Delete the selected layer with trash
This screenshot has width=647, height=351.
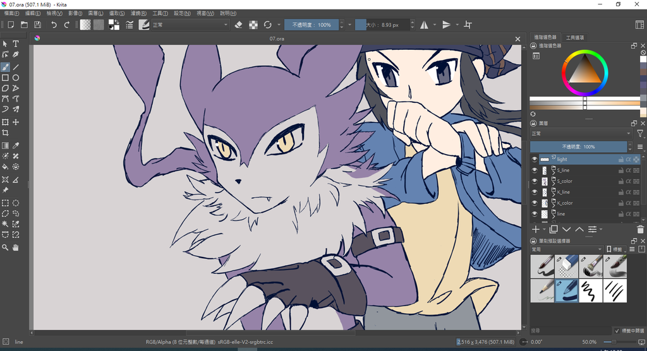641,229
